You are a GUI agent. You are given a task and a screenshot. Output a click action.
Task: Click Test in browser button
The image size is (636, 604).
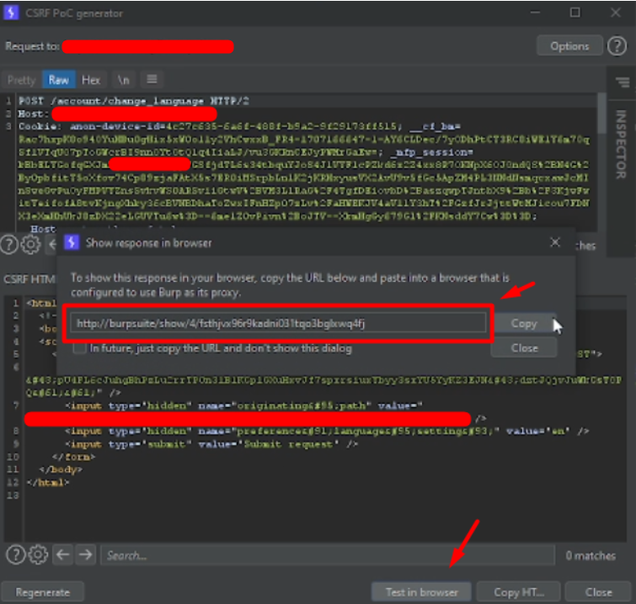tap(421, 592)
